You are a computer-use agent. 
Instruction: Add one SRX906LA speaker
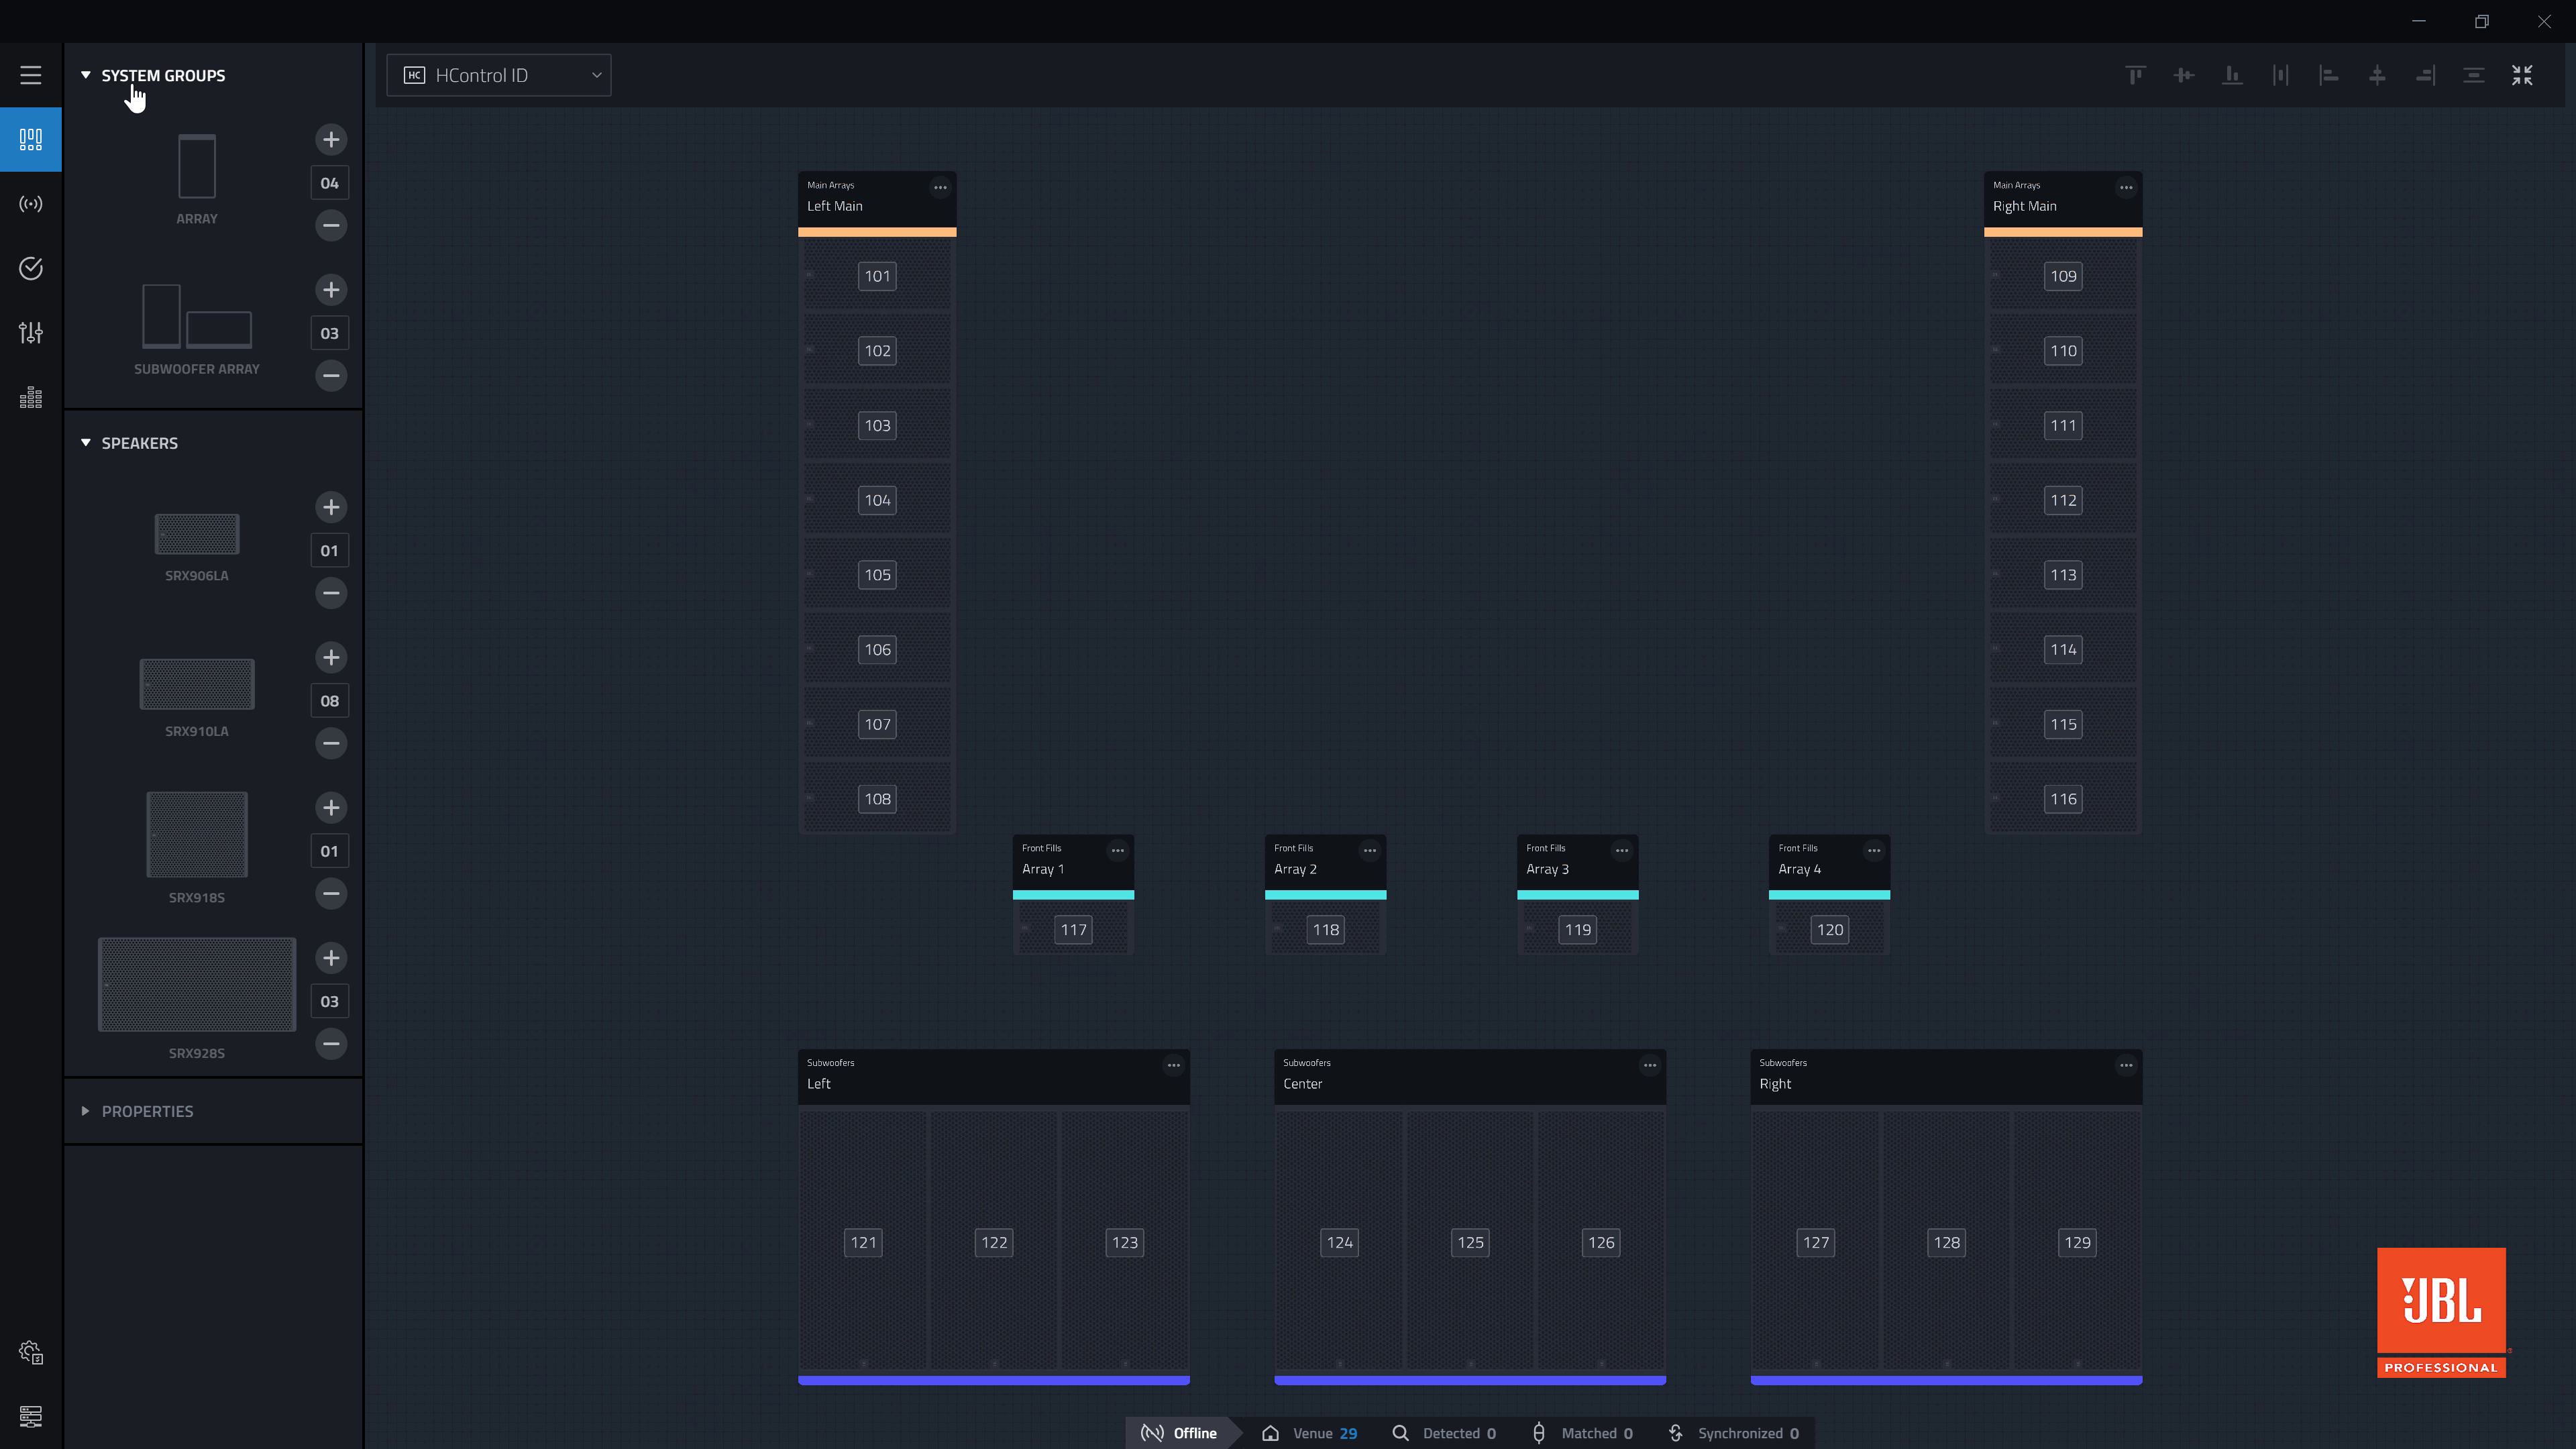point(331,507)
